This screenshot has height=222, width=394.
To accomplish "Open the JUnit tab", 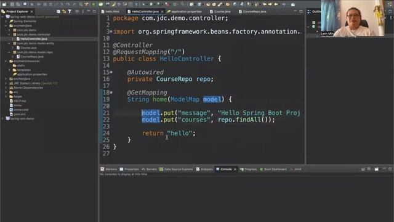I will [295, 169].
